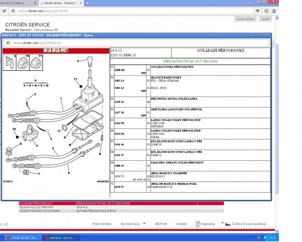Viewport: 302px width, 242px height.
Task: Select part number 2437 38 in the table
Action: (x=119, y=112)
